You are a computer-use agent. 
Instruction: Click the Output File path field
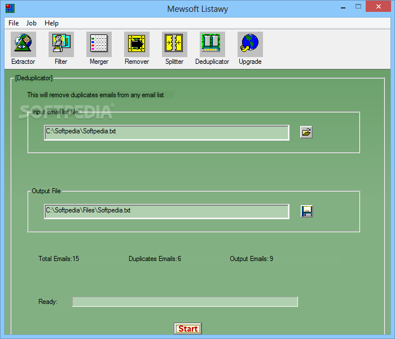pos(166,212)
